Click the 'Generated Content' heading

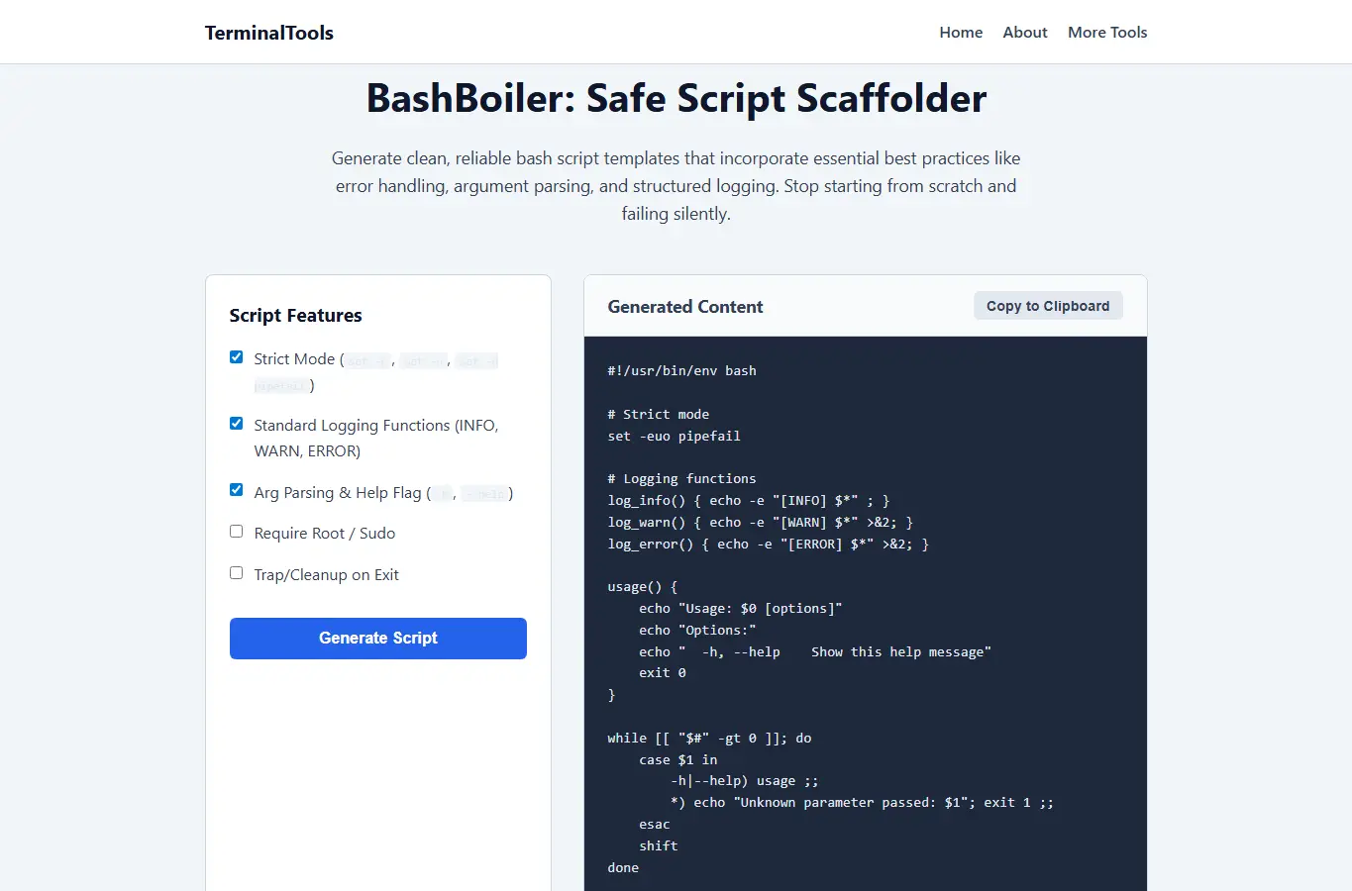685,307
